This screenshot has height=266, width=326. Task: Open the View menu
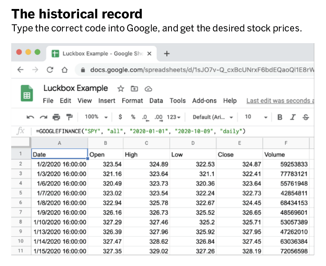tap(84, 101)
